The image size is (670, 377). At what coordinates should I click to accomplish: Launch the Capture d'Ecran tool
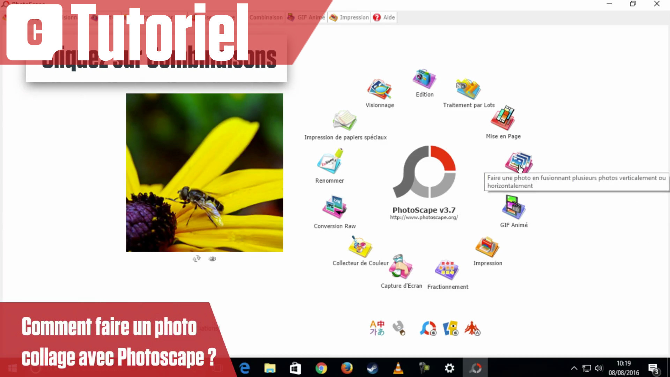(401, 267)
